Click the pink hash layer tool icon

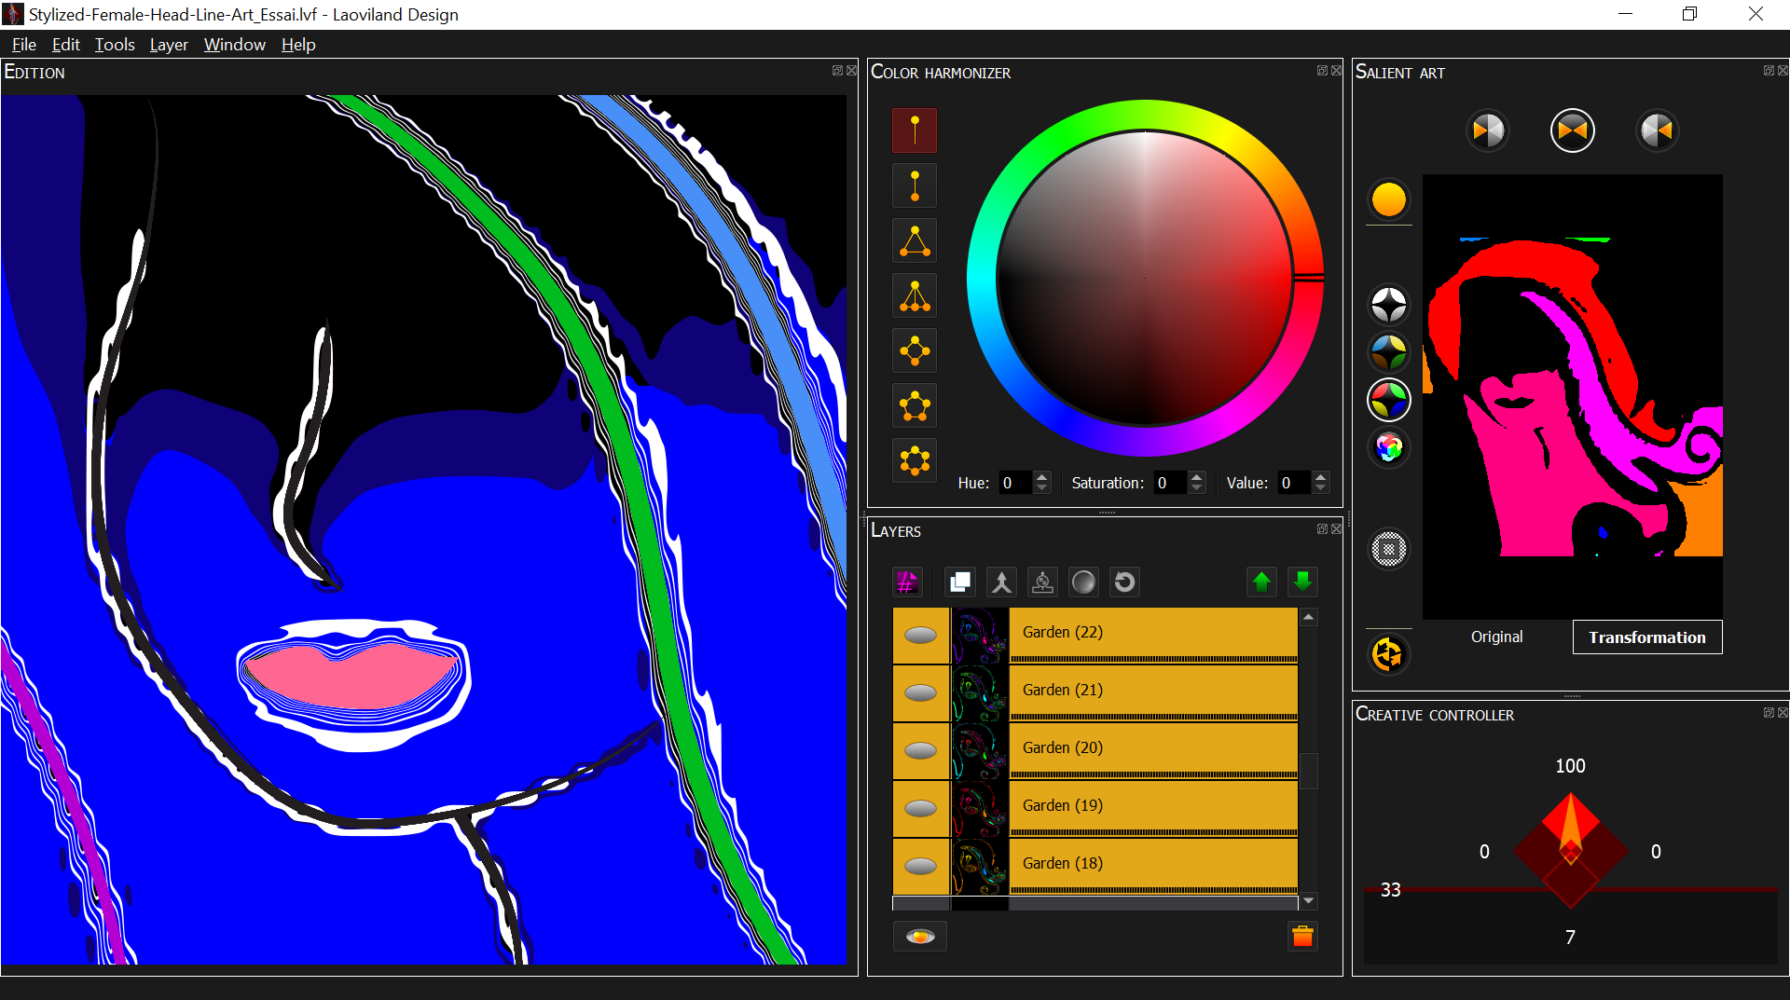907,582
